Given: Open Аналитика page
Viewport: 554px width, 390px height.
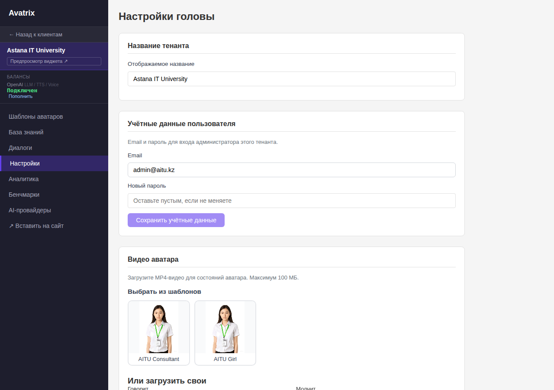Looking at the screenshot, I should pyautogui.click(x=24, y=179).
